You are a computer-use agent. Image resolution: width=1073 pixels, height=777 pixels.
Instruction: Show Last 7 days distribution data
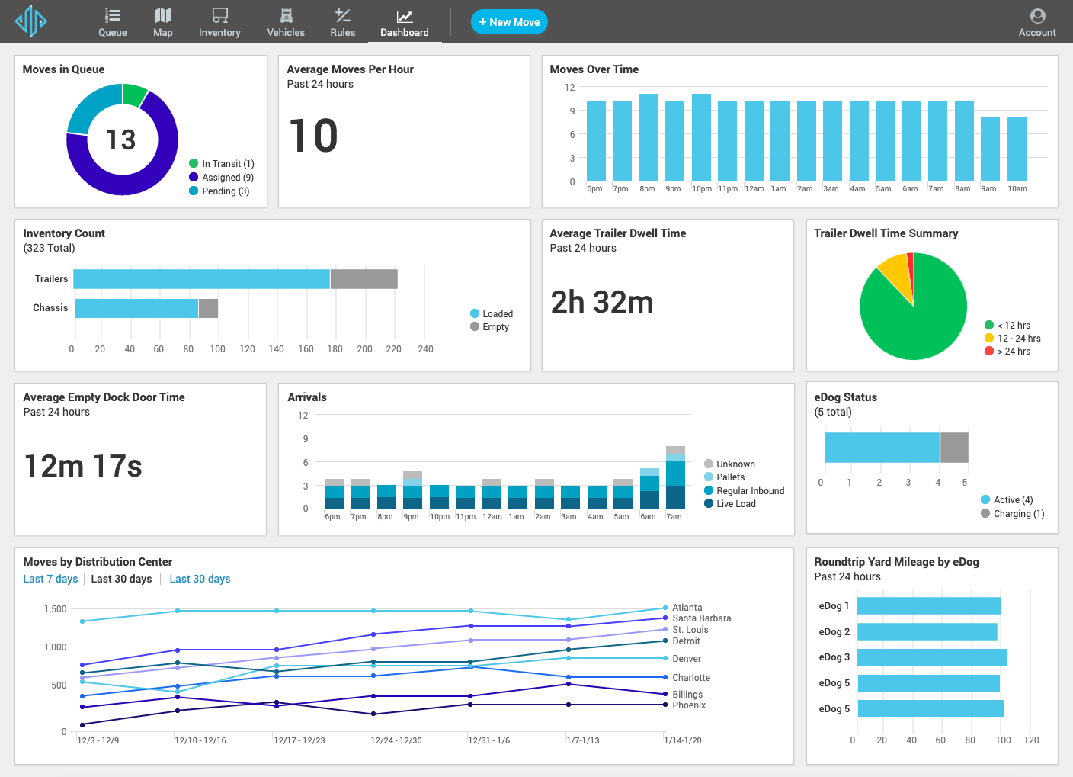coord(50,579)
